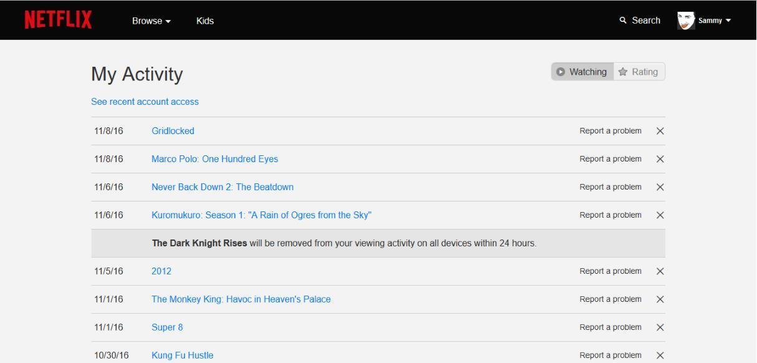Remove Never Back Down 2 from activity
Image resolution: width=757 pixels, height=363 pixels.
tap(660, 187)
